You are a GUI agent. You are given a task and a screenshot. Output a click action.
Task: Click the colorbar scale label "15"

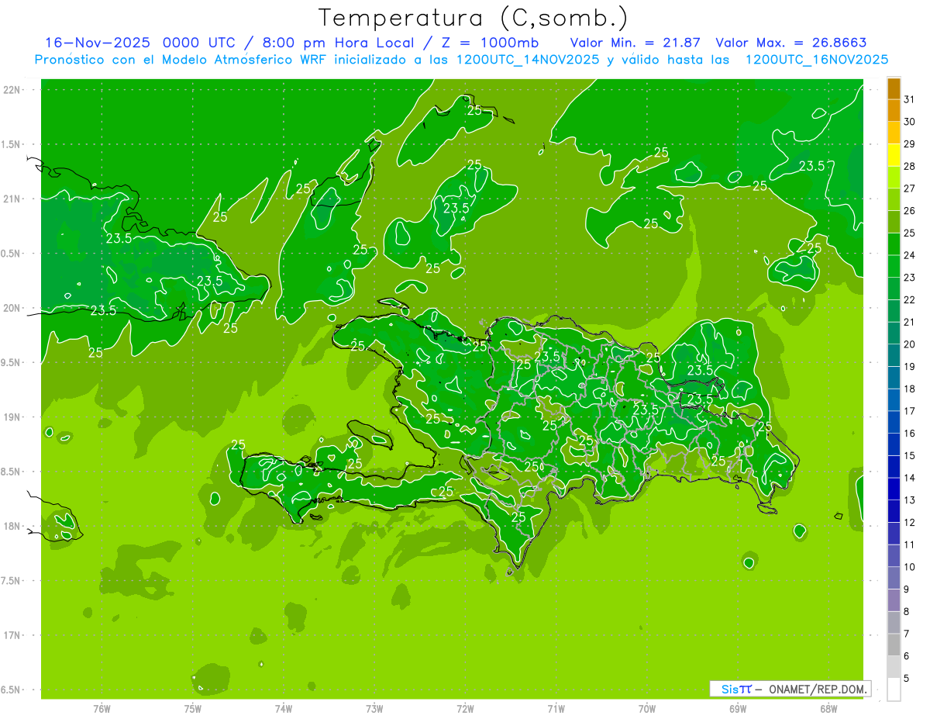coord(910,455)
